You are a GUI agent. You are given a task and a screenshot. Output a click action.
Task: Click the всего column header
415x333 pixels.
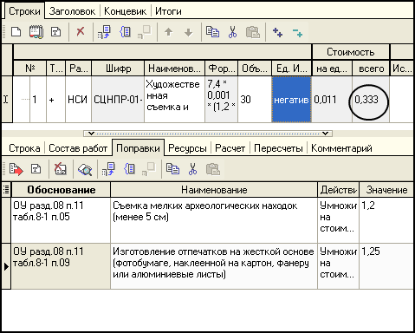coord(371,69)
